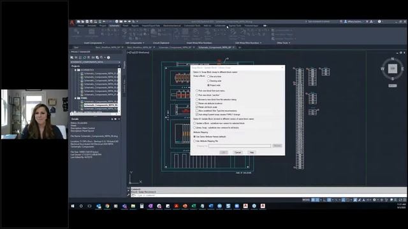Select the One at a time radio option
408x229 pixels.
(x=208, y=76)
